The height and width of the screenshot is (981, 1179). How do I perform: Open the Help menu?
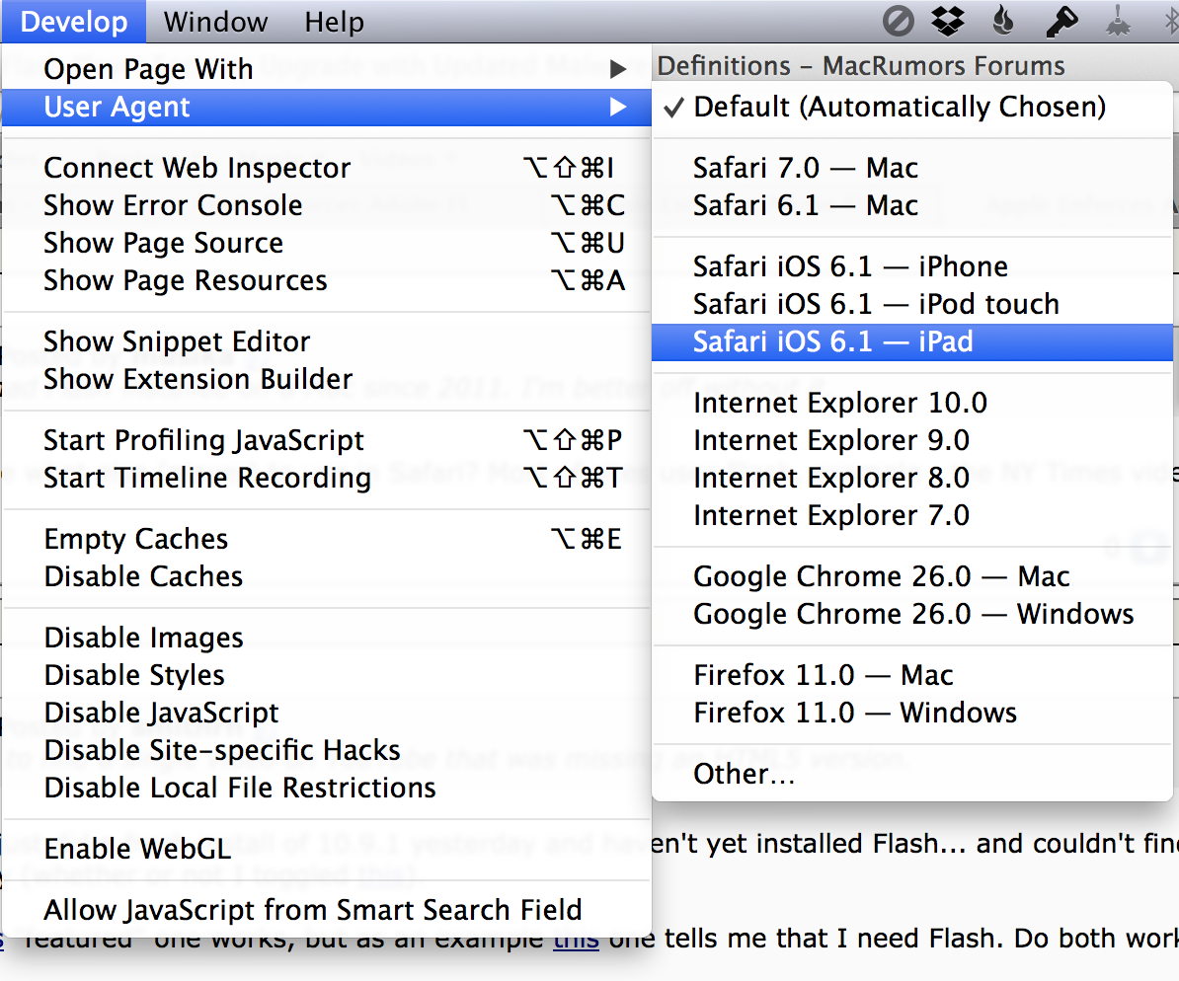click(334, 22)
